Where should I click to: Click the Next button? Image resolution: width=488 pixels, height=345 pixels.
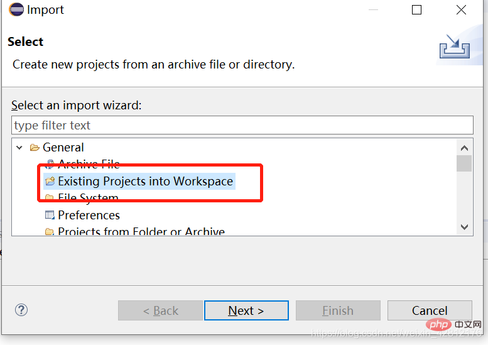click(x=246, y=310)
